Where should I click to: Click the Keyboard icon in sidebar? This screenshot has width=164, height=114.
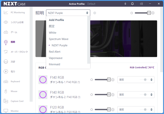pyautogui.click(x=6, y=81)
